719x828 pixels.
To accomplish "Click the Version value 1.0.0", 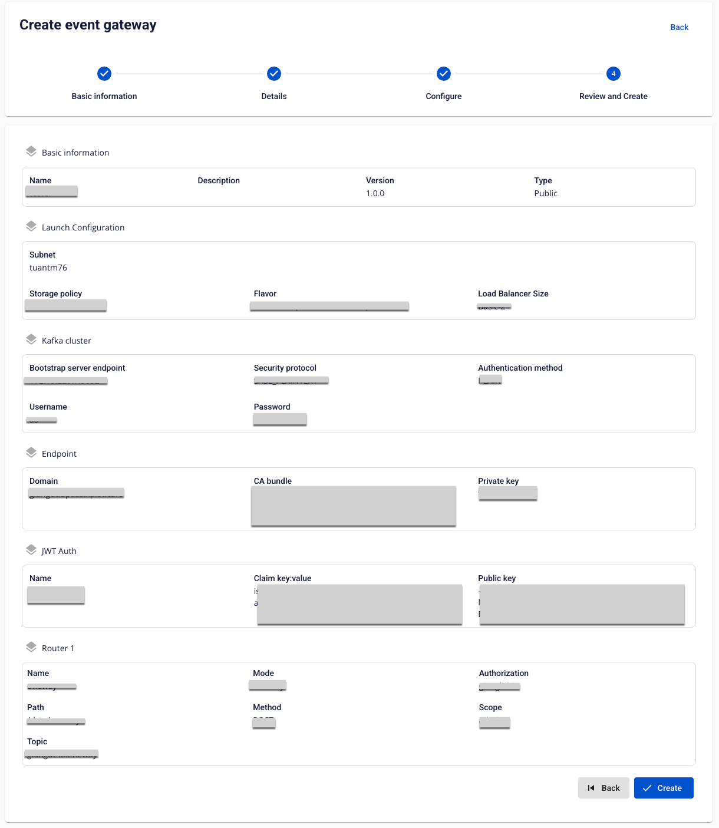I will (375, 193).
